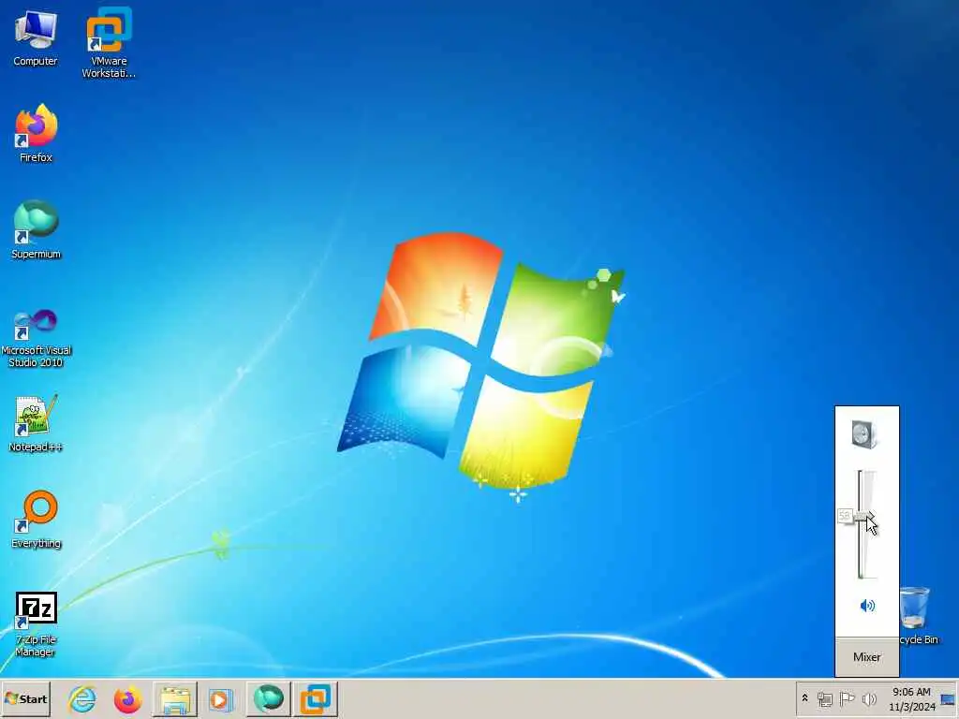Screen dimensions: 959x719
Task: Launch Internet Explorer from the taskbar
Action: (82, 698)
